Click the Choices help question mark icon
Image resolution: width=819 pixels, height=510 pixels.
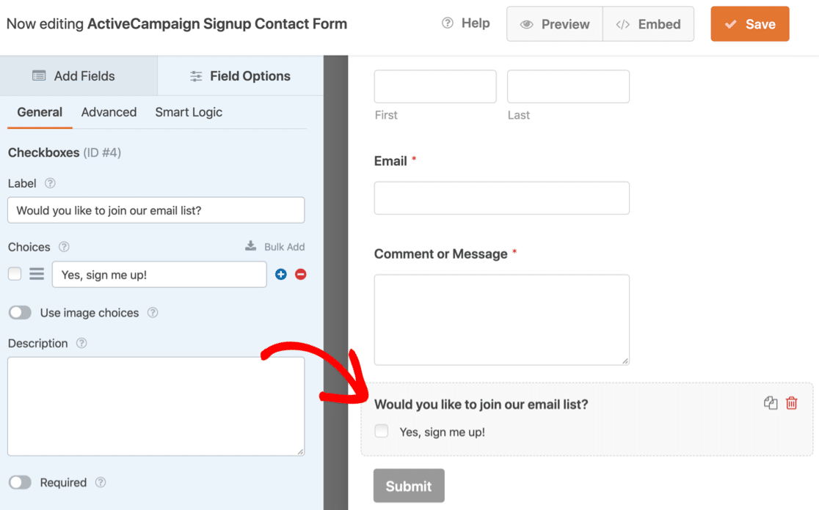[x=64, y=247]
